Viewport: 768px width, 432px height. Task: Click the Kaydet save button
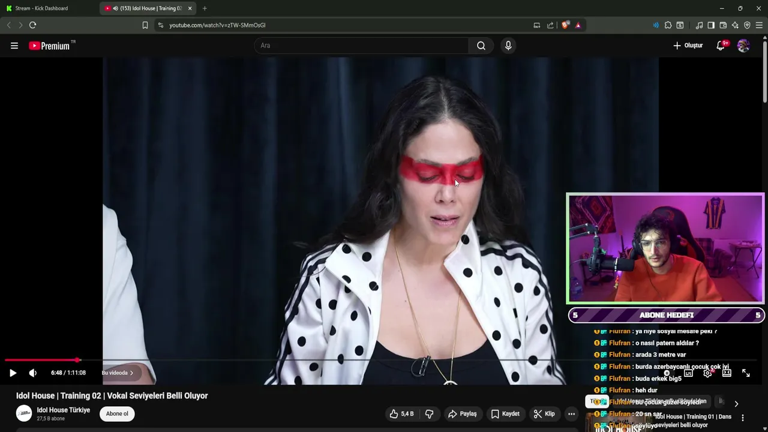coord(505,414)
